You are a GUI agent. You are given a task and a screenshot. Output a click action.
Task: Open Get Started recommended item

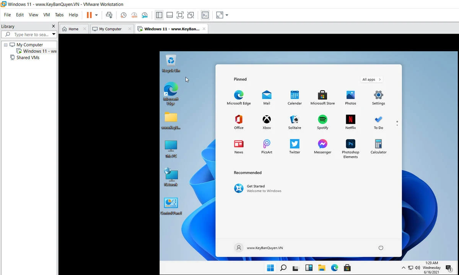(258, 188)
